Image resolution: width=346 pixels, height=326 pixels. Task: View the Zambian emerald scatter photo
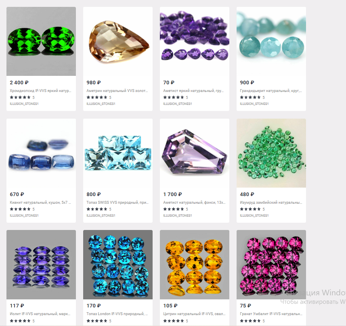pyautogui.click(x=271, y=153)
